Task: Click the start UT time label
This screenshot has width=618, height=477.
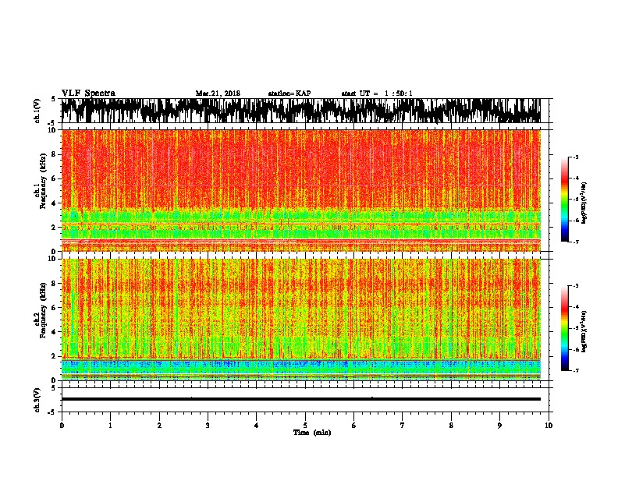Action: pos(377,94)
